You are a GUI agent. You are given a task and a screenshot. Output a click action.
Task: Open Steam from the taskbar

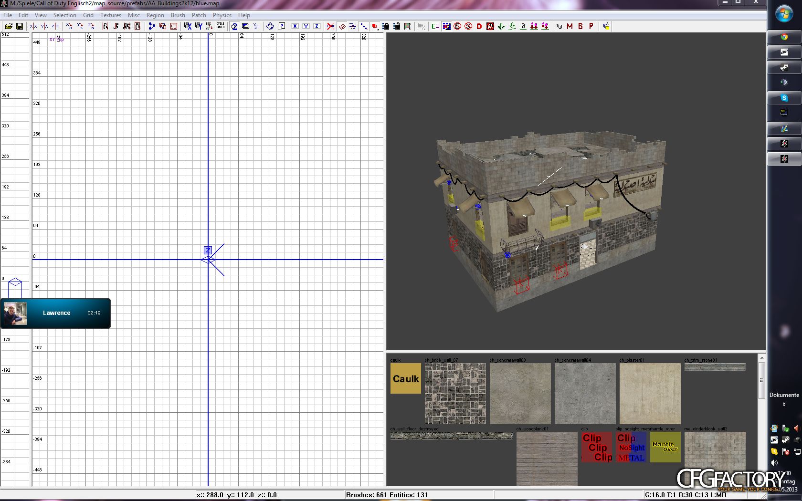[784, 67]
